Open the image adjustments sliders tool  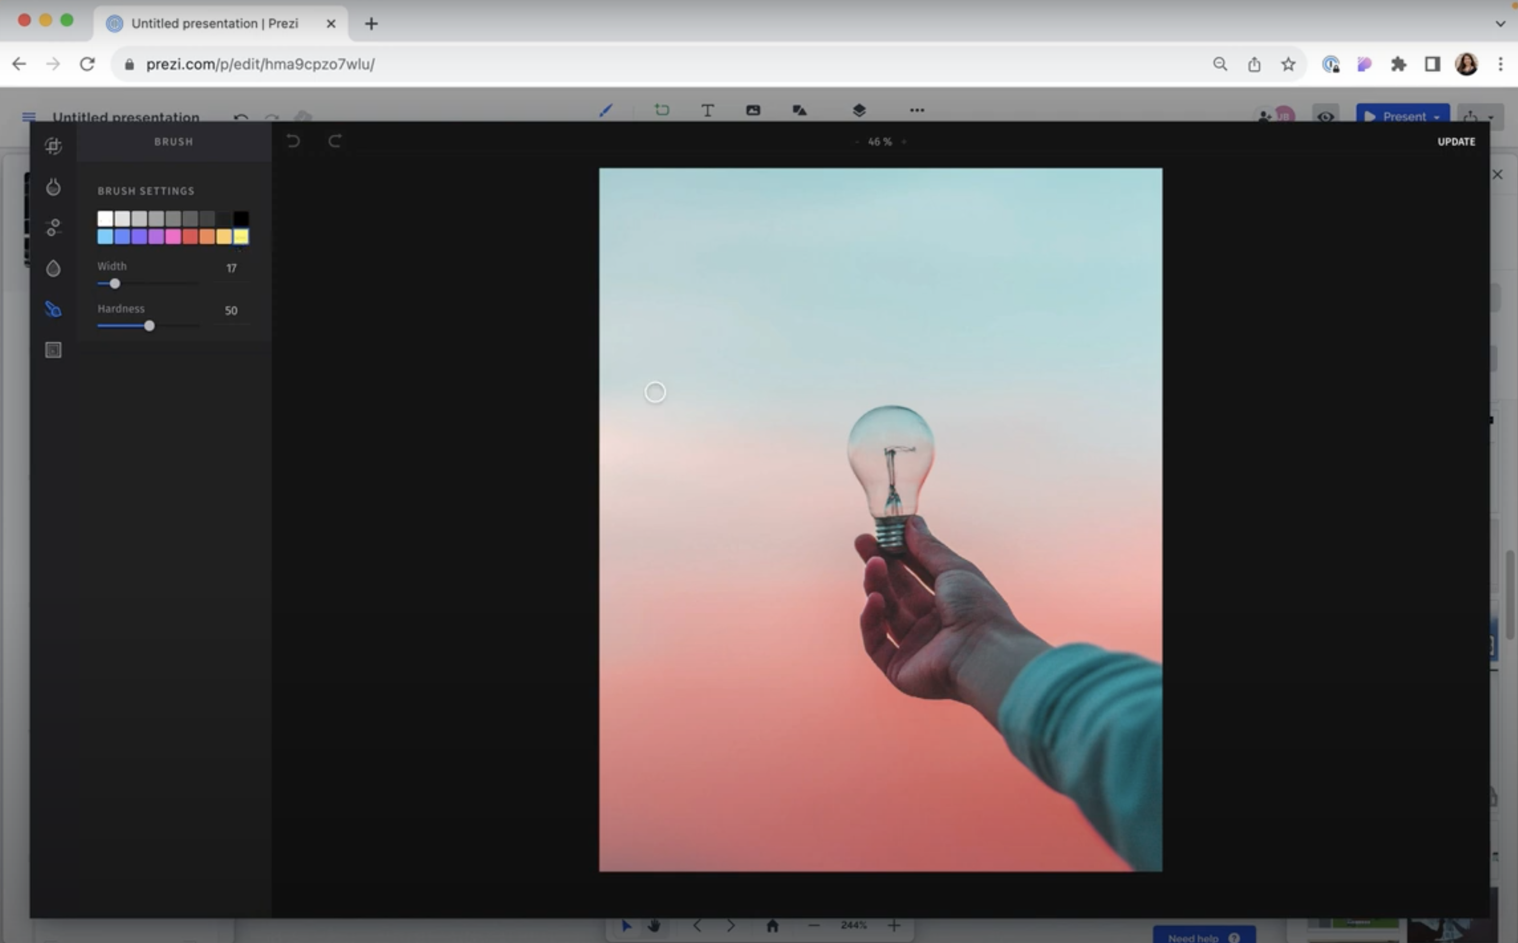point(53,227)
